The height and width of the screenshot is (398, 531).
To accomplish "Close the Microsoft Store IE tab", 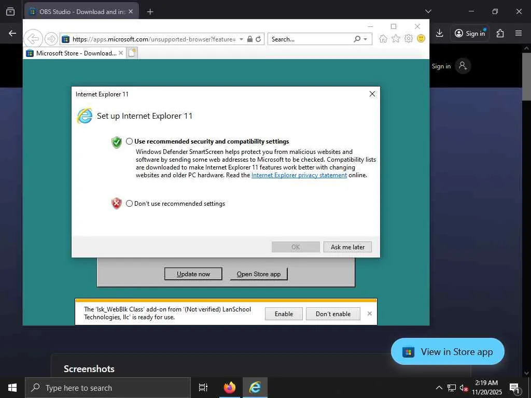I will point(121,53).
